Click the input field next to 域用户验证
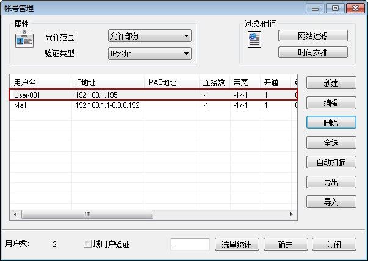 [190, 245]
